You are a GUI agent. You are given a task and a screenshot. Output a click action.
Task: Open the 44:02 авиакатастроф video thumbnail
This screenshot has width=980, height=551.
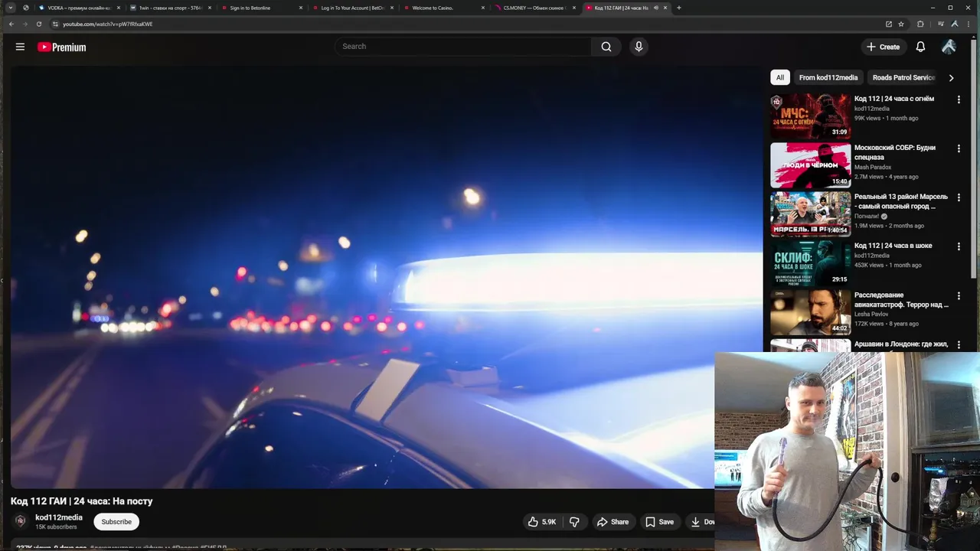tap(810, 312)
